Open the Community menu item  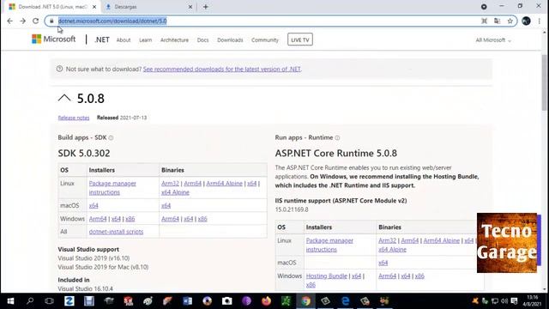[x=265, y=40]
